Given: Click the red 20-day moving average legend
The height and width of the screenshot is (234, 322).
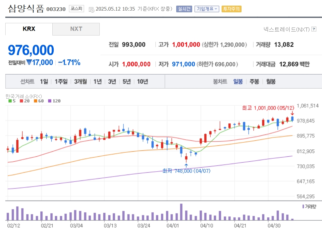Looking at the screenshot, I should pyautogui.click(x=25, y=101).
